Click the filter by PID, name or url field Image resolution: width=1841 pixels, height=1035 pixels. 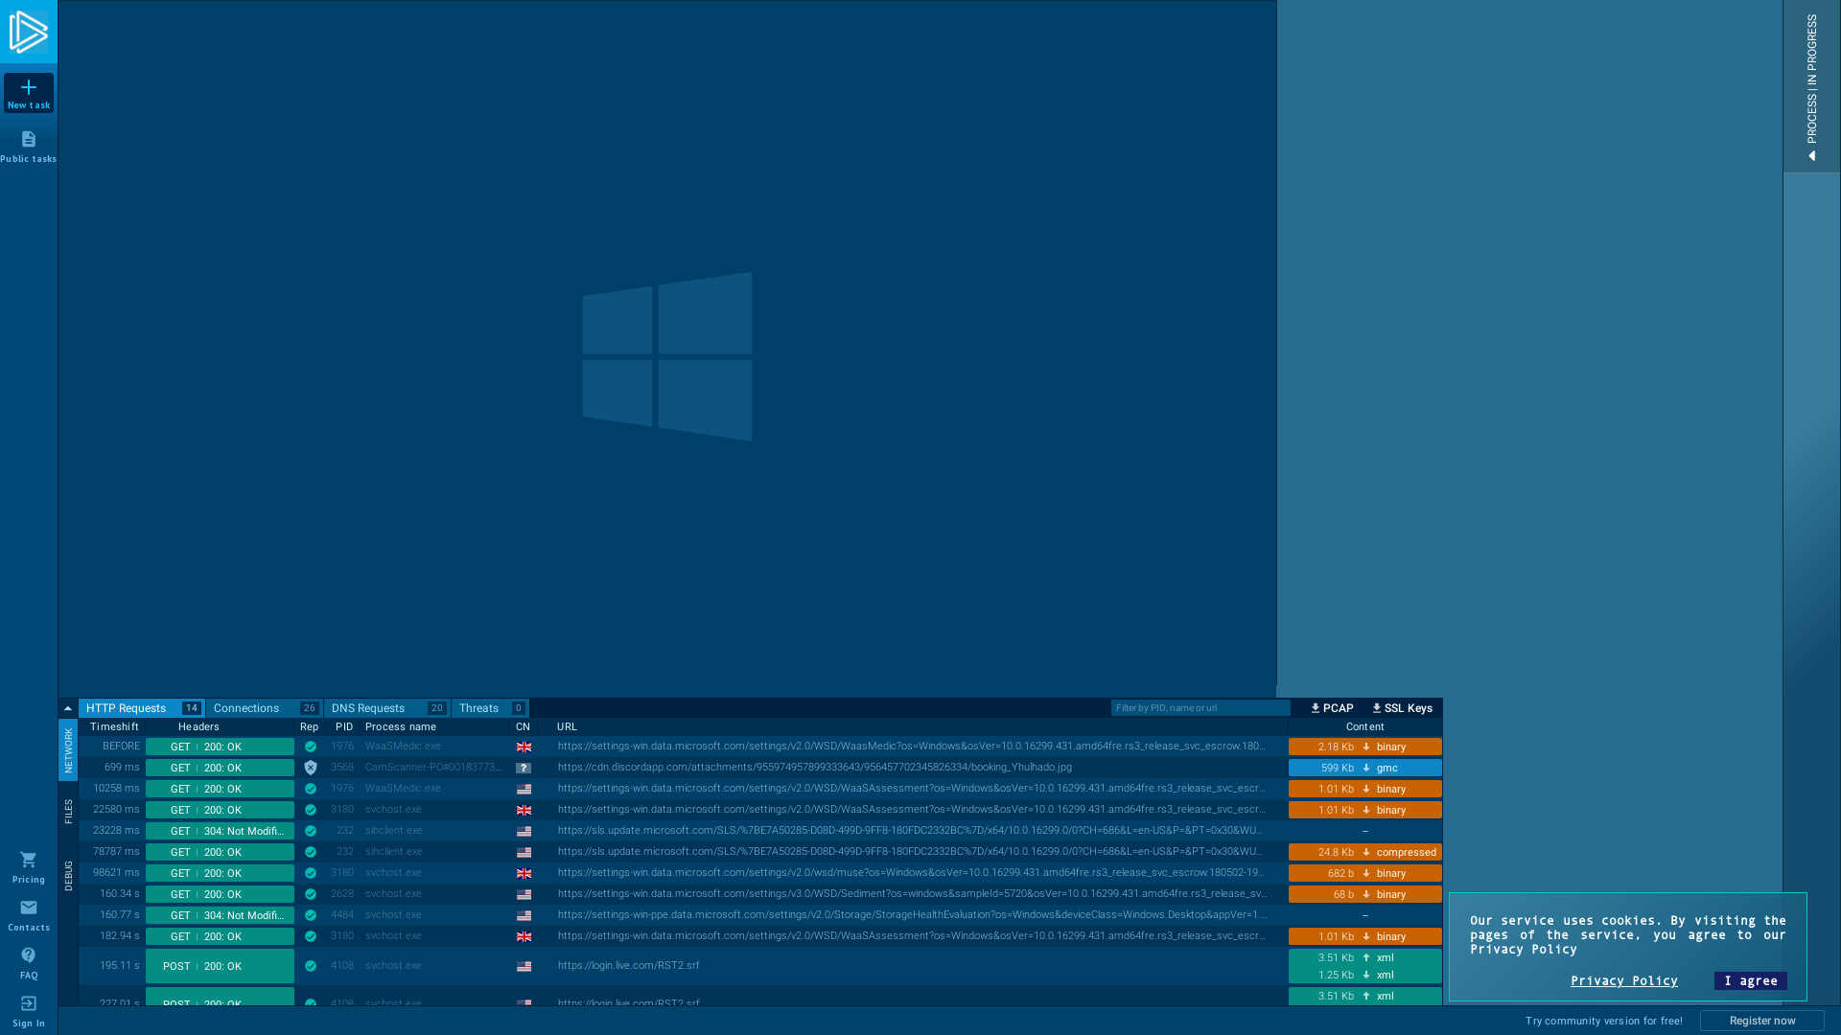[1200, 708]
